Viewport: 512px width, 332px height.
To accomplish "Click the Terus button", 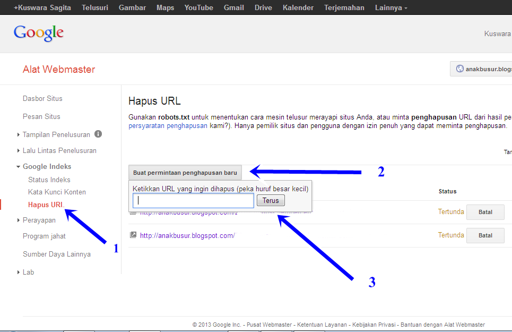I will 271,200.
